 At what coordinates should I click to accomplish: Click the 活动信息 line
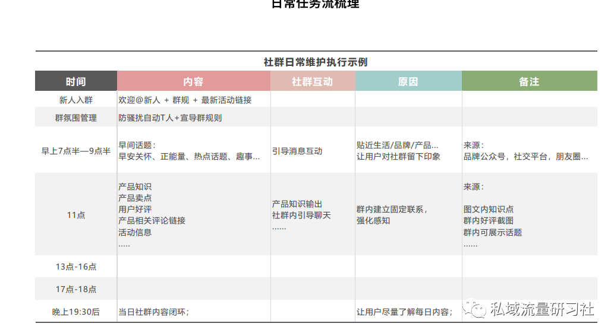[x=135, y=232]
